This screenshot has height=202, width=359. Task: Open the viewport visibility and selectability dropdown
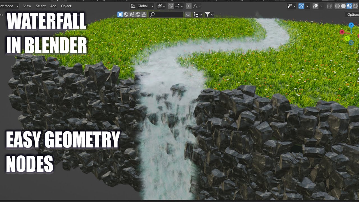pyautogui.click(x=292, y=6)
